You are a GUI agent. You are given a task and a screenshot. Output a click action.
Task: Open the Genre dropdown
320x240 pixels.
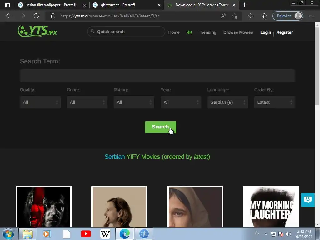click(87, 102)
